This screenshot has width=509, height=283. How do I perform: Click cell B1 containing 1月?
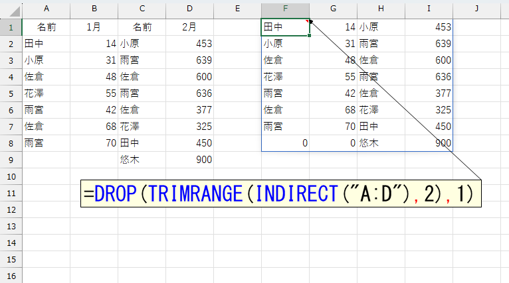click(x=94, y=27)
